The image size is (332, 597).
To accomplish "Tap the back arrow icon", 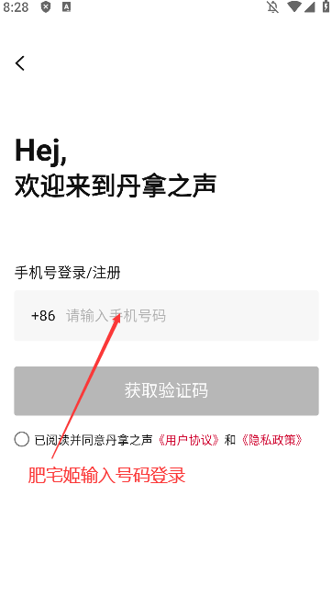I will pyautogui.click(x=20, y=63).
